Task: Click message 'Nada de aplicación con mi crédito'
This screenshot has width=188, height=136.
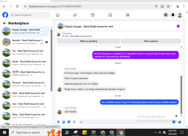Action: click(81, 84)
